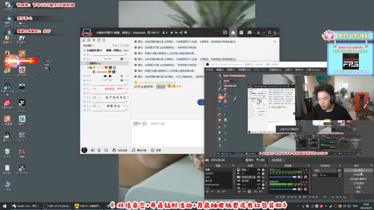
Task: Click the record button in YY bottom bar
Action: coord(156,150)
